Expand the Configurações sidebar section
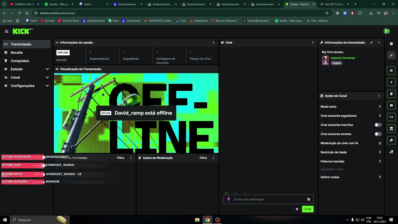The height and width of the screenshot is (224, 398). click(47, 86)
